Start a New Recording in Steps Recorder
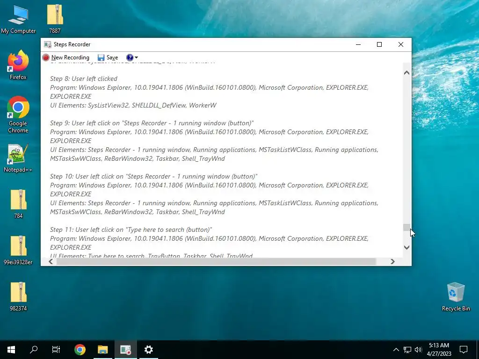 (x=66, y=57)
